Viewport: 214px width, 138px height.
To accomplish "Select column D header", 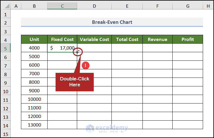I will click(x=94, y=6).
